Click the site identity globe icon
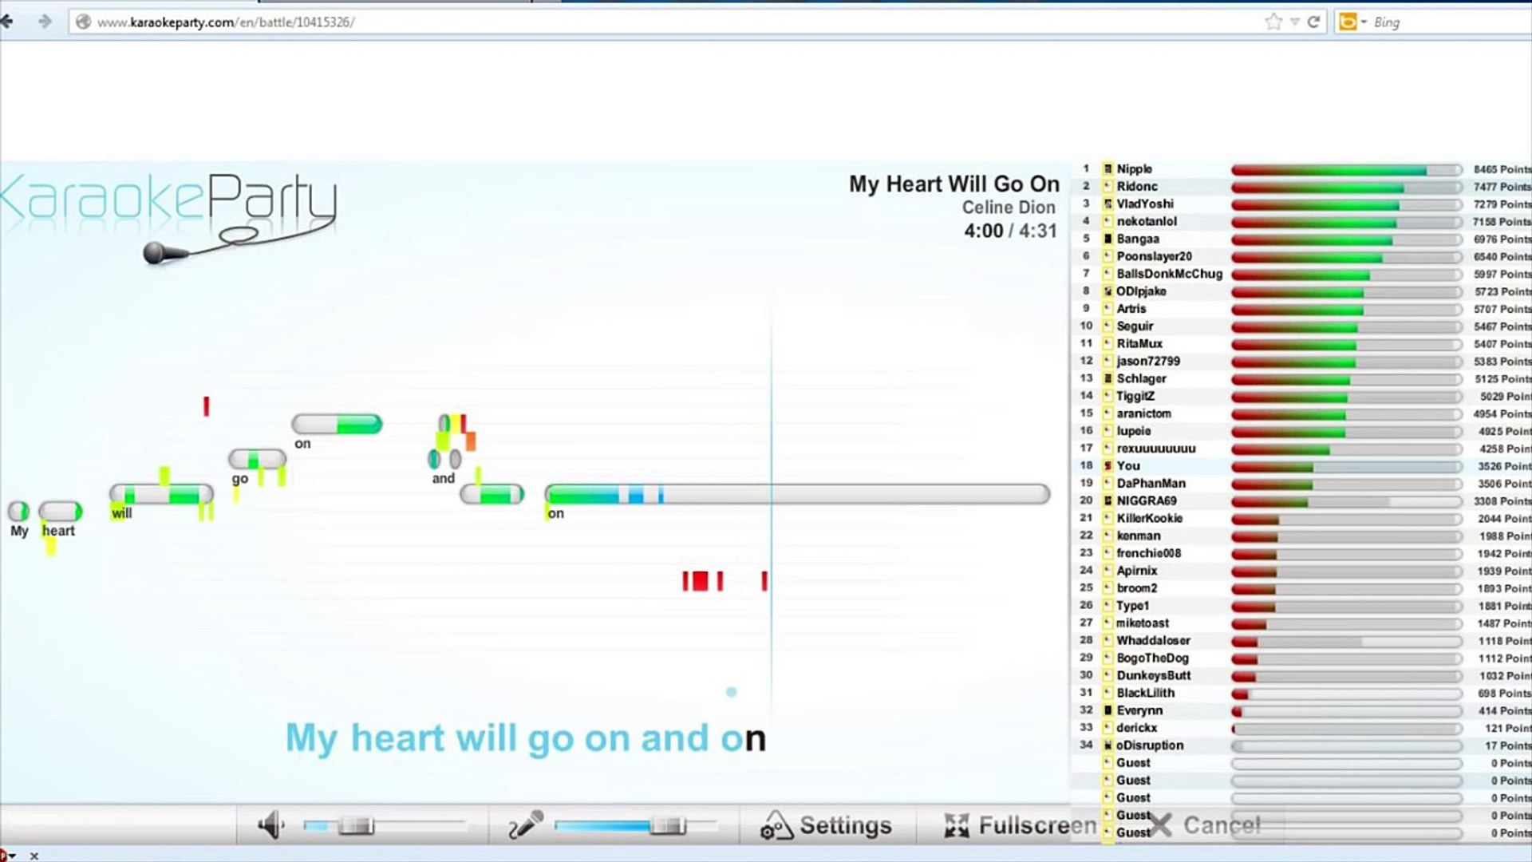 click(x=83, y=22)
